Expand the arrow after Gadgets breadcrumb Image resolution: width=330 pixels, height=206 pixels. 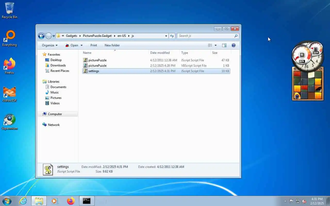point(80,36)
